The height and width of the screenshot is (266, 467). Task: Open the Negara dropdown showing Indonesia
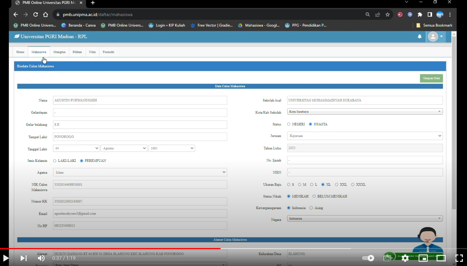pos(365,218)
